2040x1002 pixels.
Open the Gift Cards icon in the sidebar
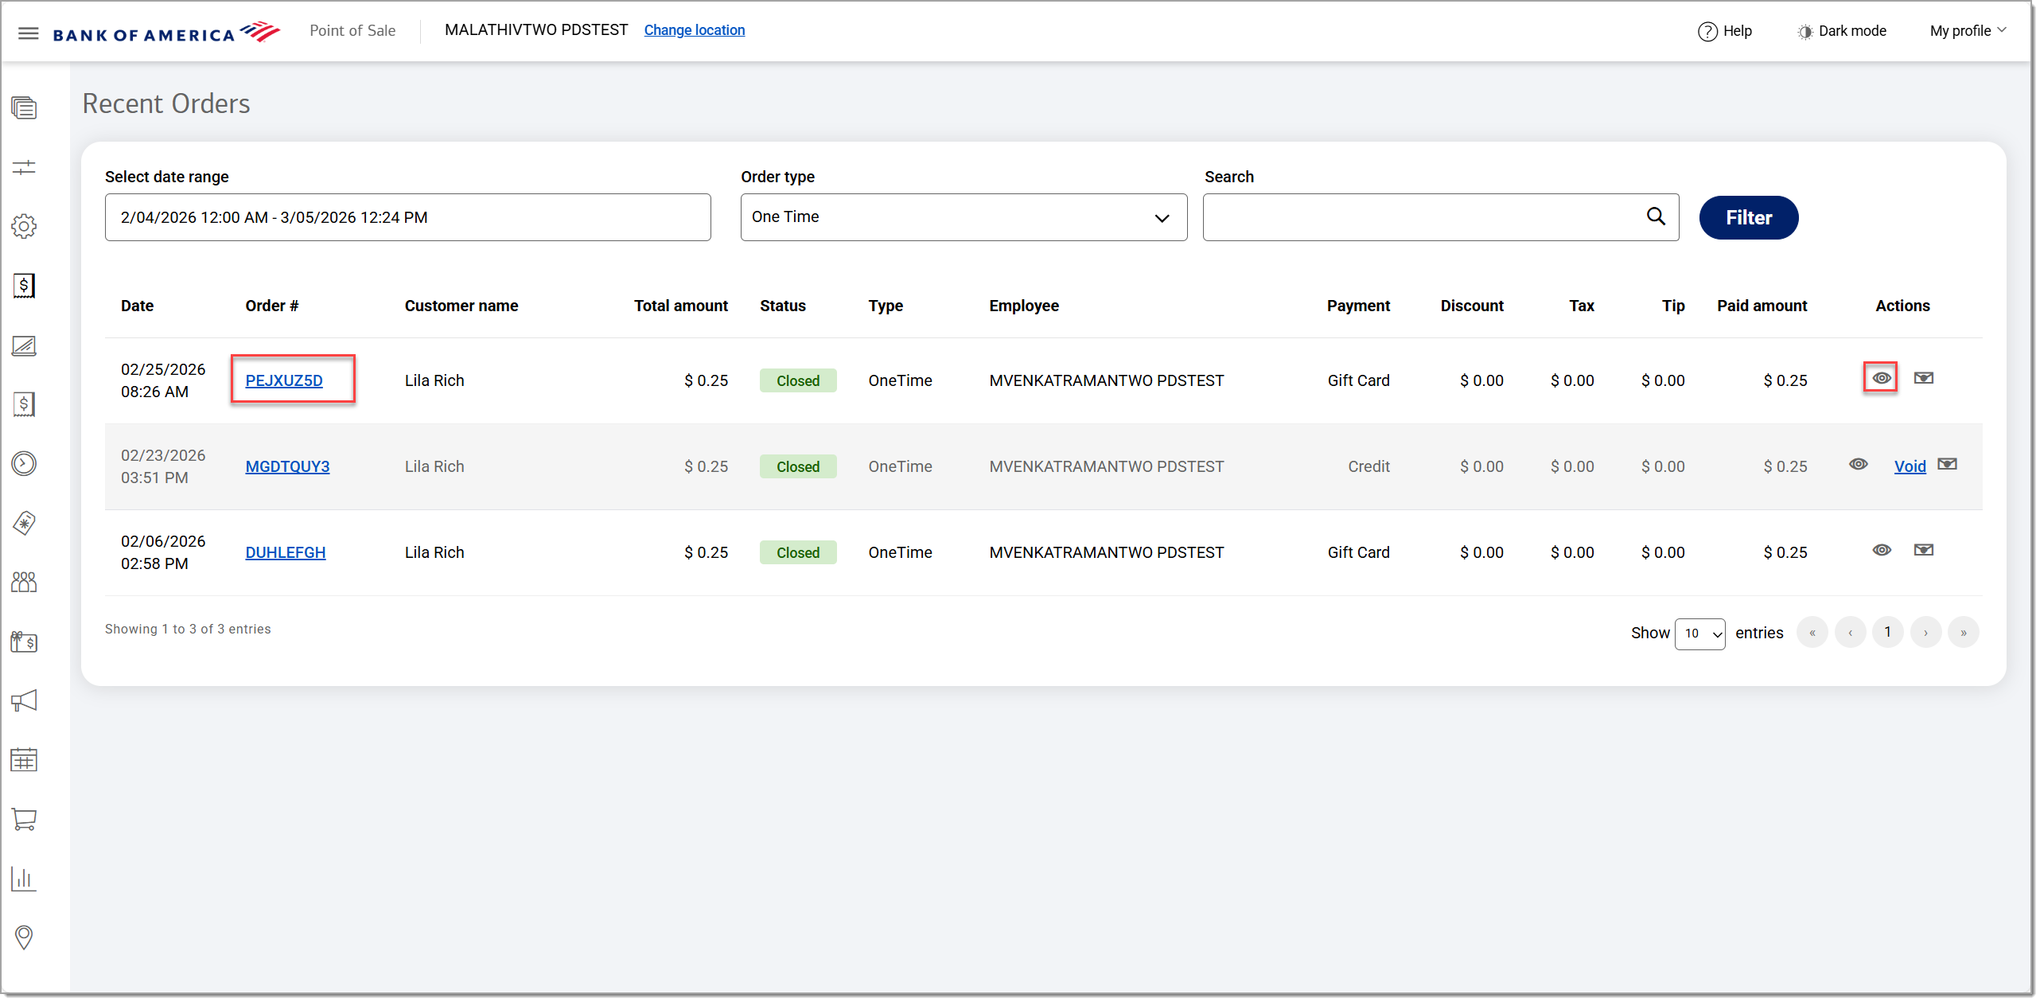point(24,641)
